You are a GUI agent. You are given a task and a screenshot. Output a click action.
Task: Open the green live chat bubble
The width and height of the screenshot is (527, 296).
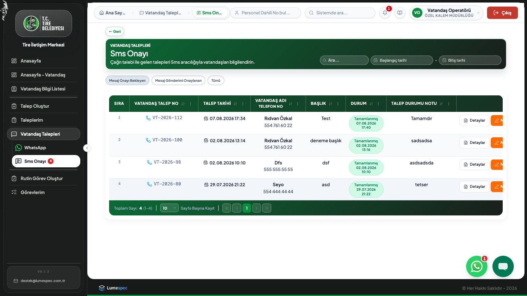tap(503, 266)
